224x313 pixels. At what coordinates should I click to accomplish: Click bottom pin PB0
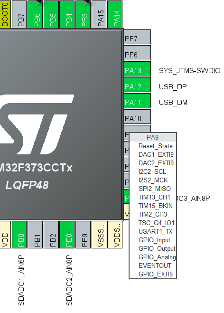click(x=19, y=235)
